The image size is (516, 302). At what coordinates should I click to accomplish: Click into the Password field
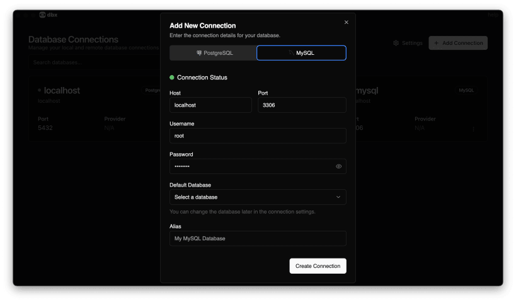(252, 166)
